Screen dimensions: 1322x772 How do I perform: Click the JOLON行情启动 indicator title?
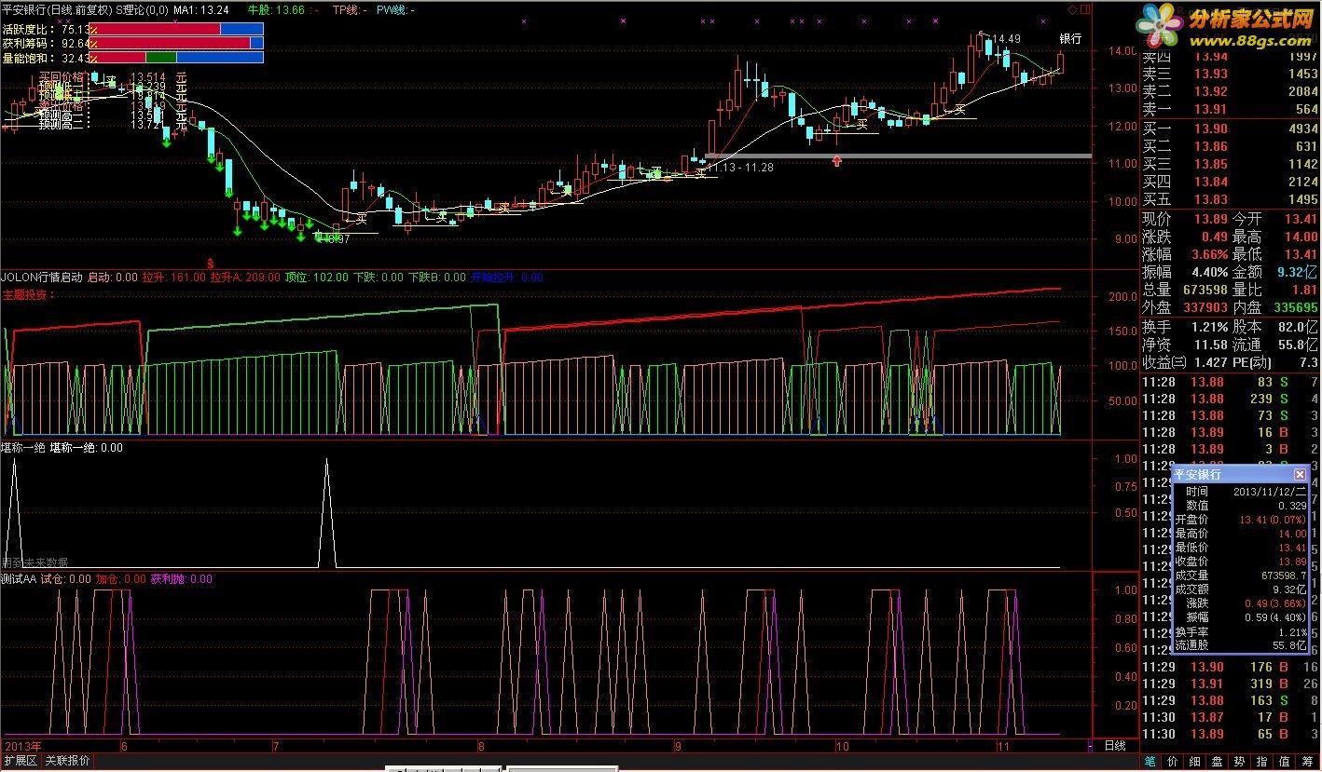42,278
